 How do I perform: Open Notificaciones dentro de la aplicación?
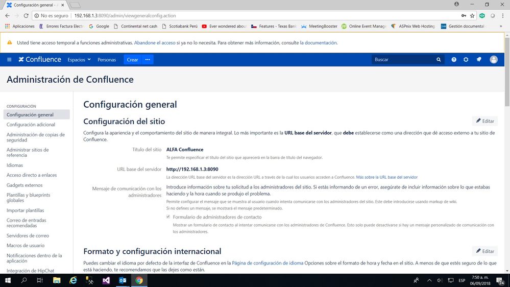click(x=34, y=258)
